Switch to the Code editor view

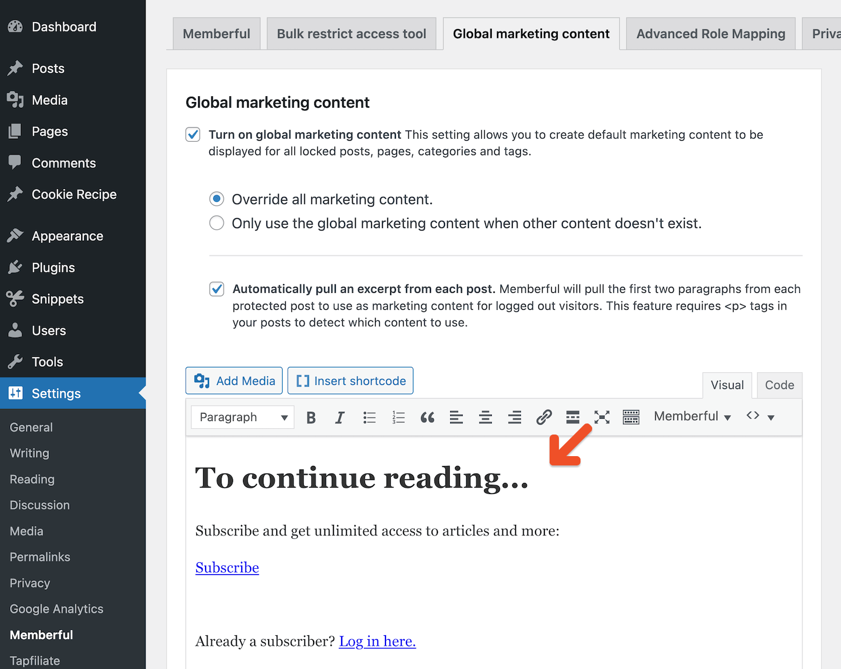point(779,385)
